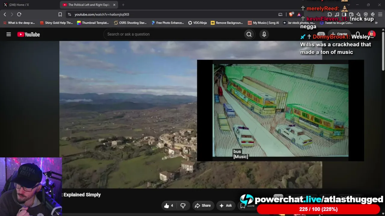Open the Brave Wallet icon

click(351, 14)
